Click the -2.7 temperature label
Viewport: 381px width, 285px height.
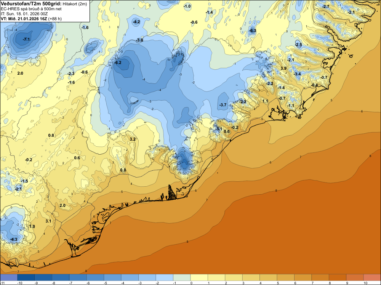coord(326,6)
